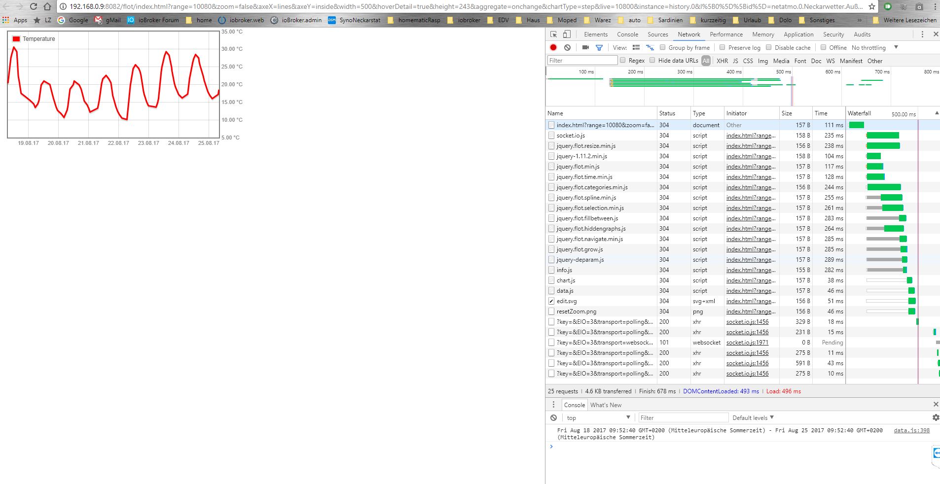Open the ioBroker Forum bookmark

(x=153, y=20)
